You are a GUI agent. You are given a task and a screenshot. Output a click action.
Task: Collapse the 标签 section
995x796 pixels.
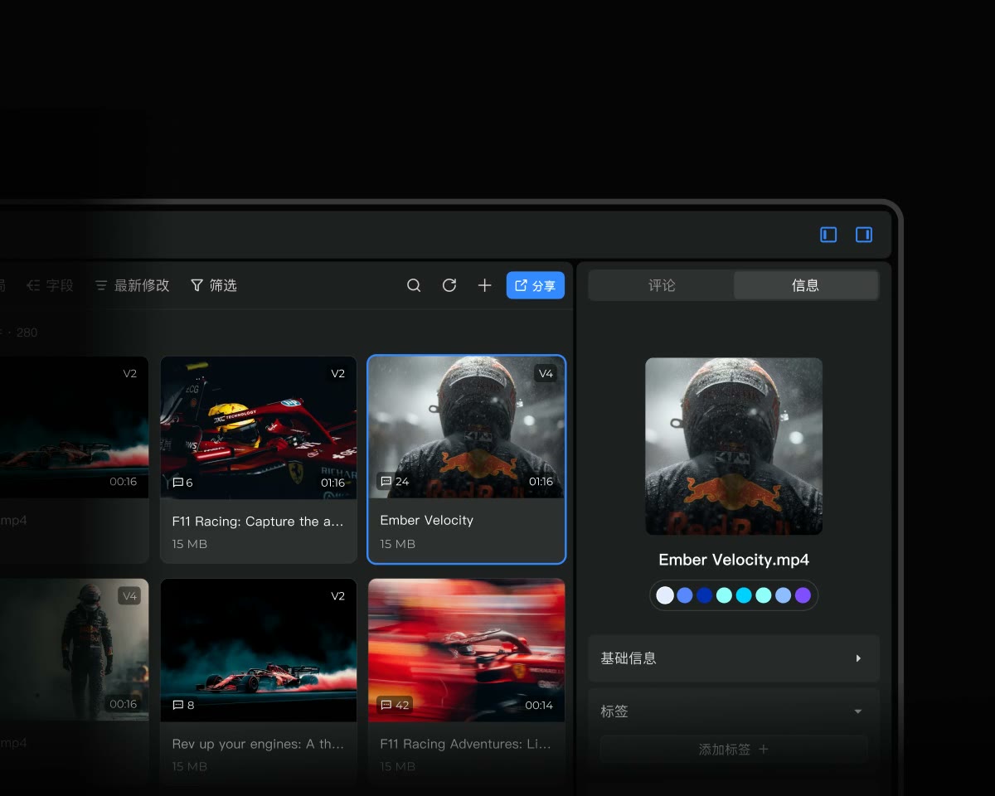pyautogui.click(x=858, y=711)
